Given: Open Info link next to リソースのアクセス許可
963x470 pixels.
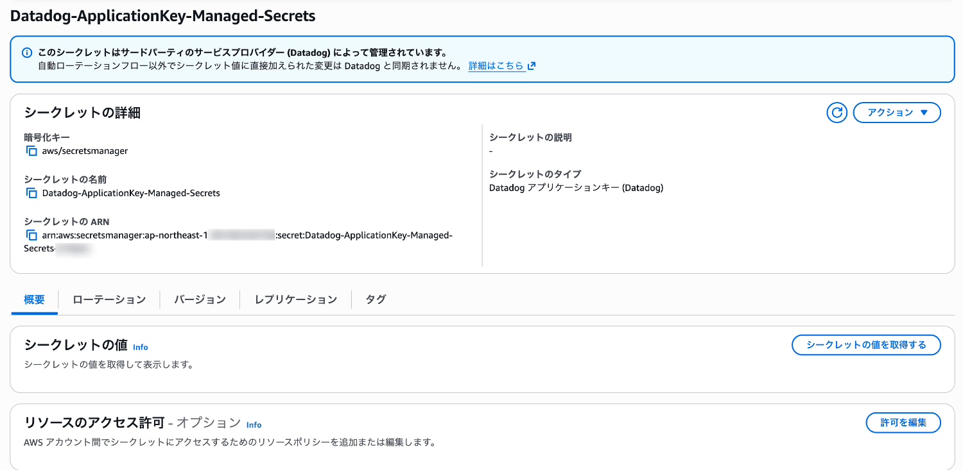Looking at the screenshot, I should [254, 424].
